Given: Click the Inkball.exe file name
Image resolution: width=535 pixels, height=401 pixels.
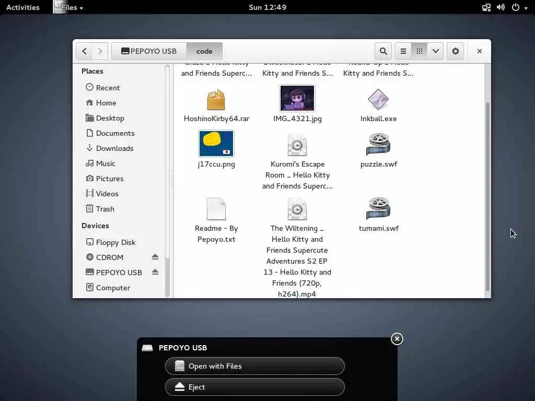Looking at the screenshot, I should 378,119.
